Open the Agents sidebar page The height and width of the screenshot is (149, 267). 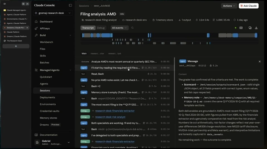pyautogui.click(x=44, y=84)
